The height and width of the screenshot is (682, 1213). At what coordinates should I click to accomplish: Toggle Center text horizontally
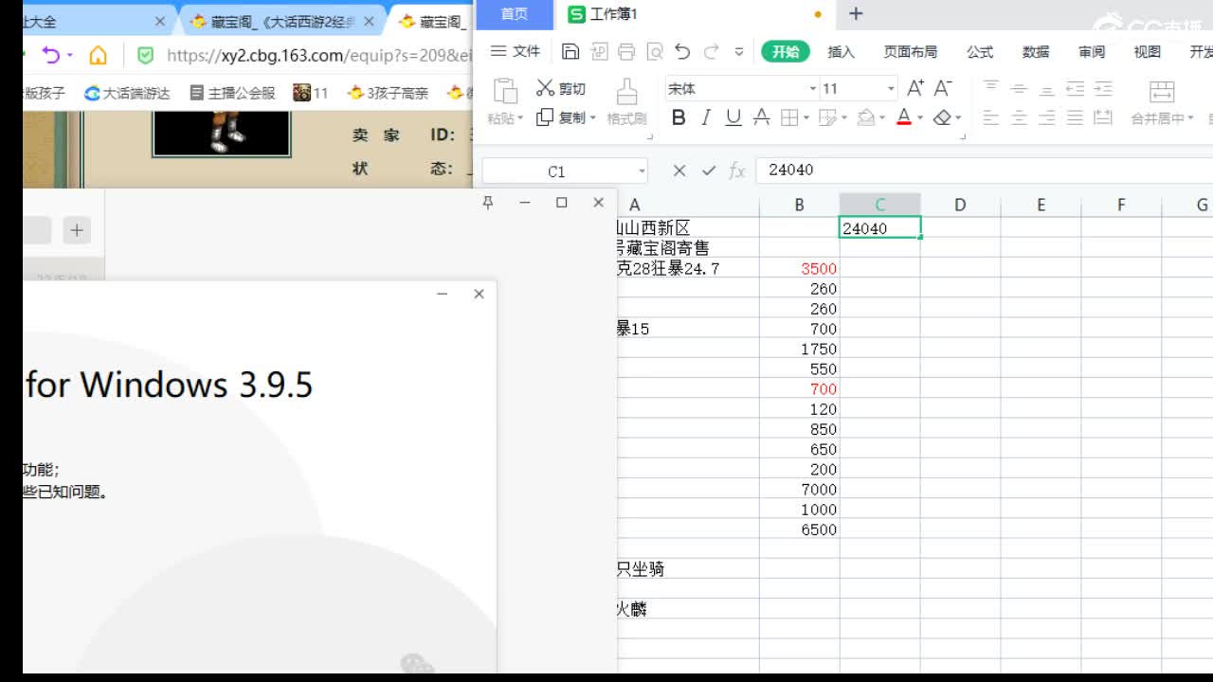tap(1019, 117)
